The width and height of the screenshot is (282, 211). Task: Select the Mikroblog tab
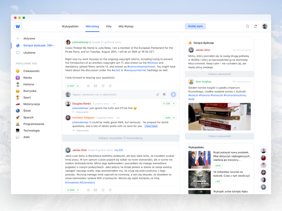pyautogui.click(x=92, y=26)
